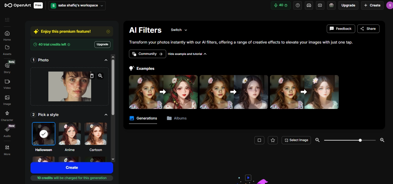The width and height of the screenshot is (393, 184).
Task: Open the workspace dropdown for saba shafiq
Action: click(77, 5)
